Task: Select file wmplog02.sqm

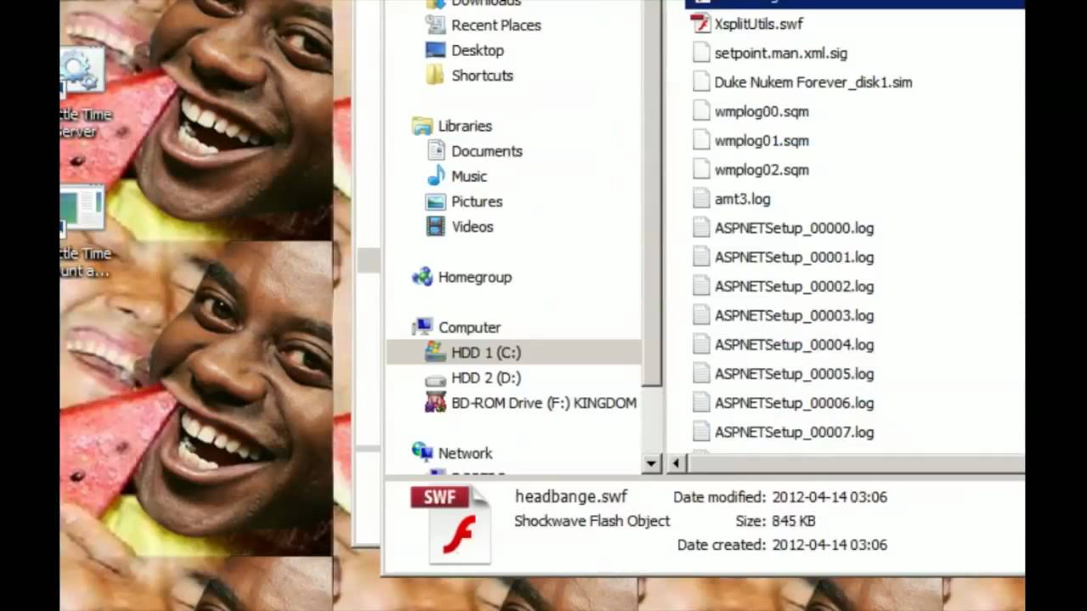Action: click(761, 170)
